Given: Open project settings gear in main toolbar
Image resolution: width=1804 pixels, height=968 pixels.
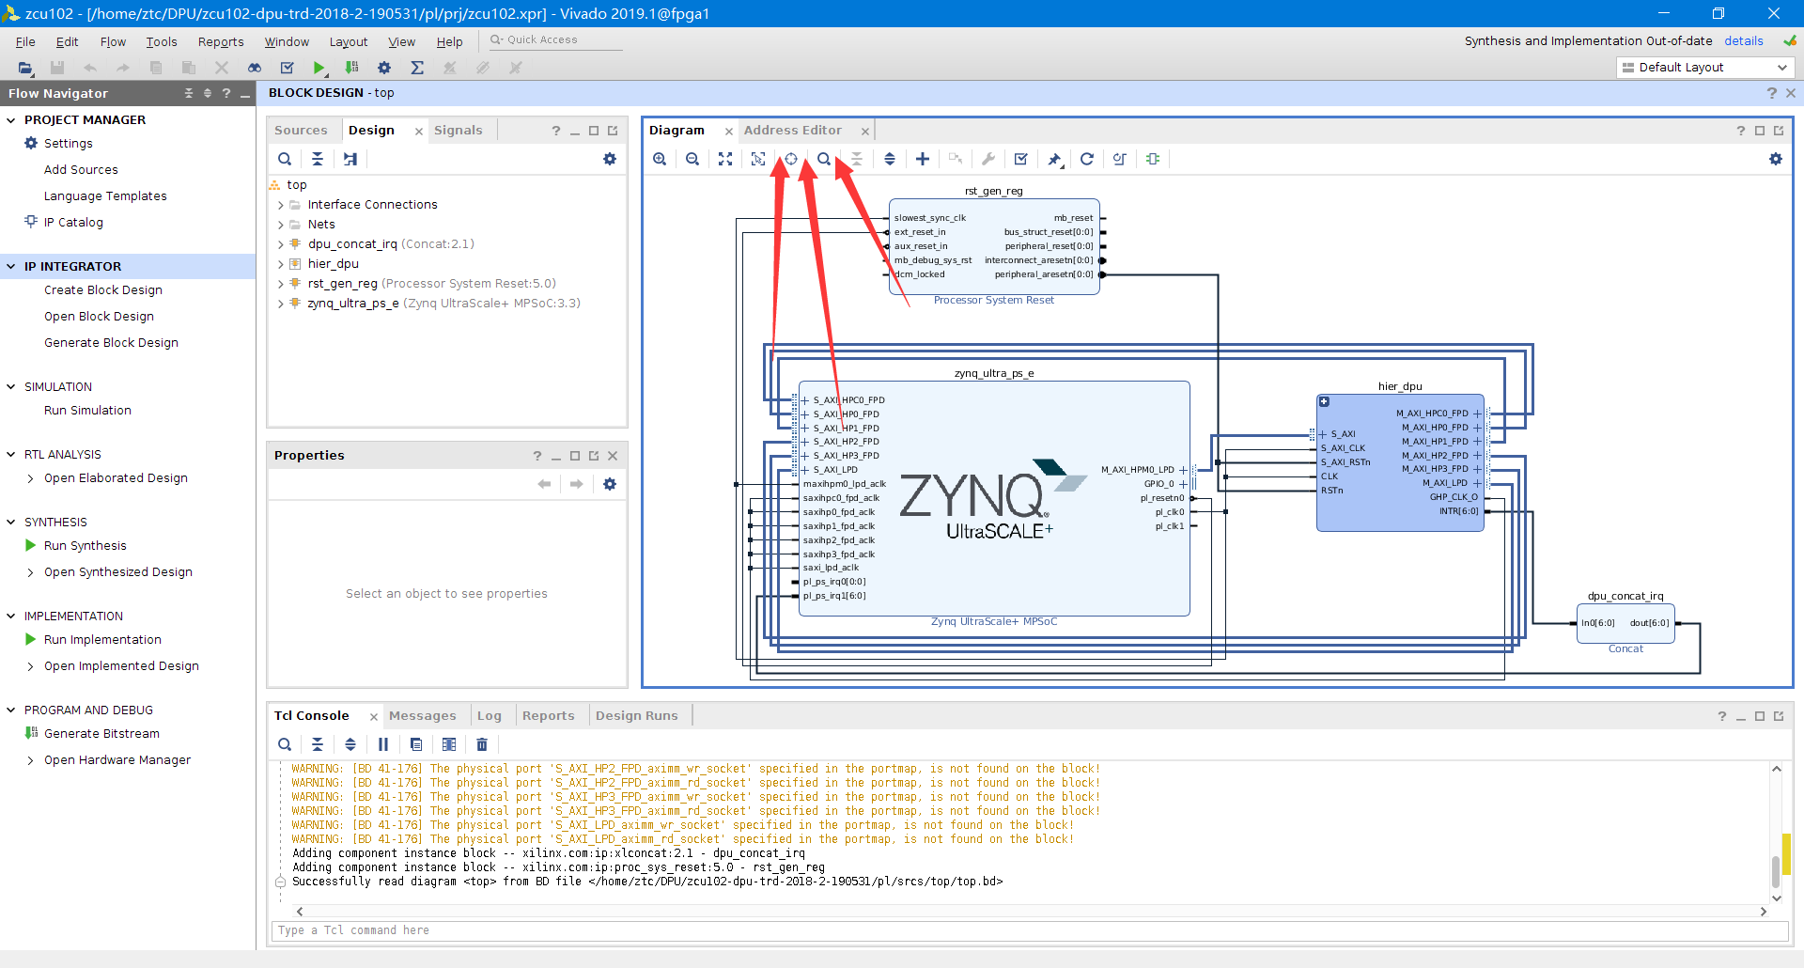Looking at the screenshot, I should [x=384, y=68].
